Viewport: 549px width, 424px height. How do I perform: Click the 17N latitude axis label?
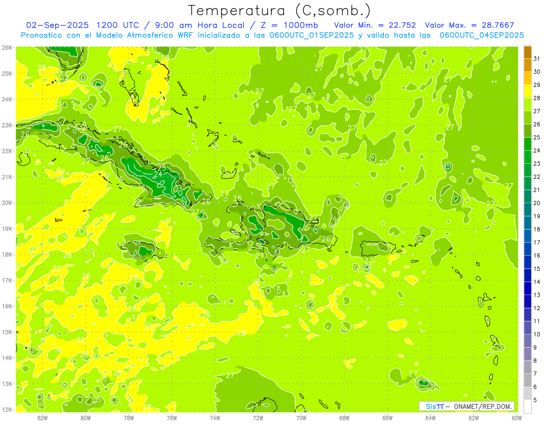pos(6,280)
